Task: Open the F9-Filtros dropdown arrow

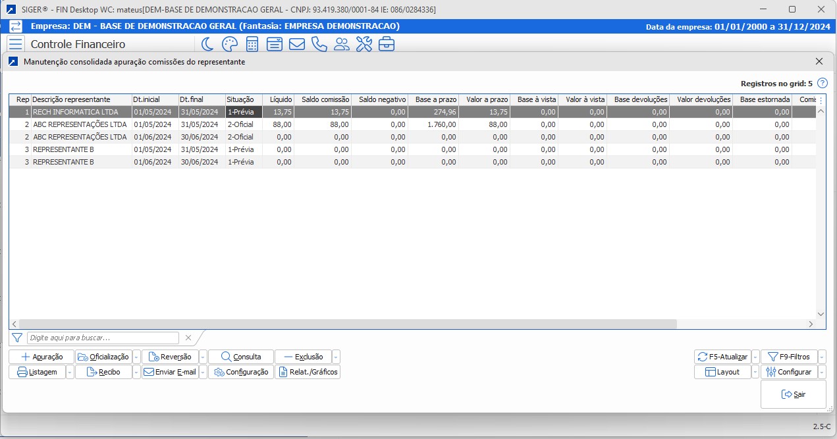Action: pyautogui.click(x=822, y=357)
